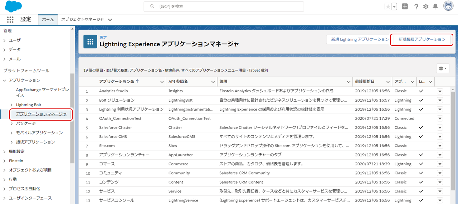
Task: Open row actions for Analytics Studio
Action: point(440,91)
